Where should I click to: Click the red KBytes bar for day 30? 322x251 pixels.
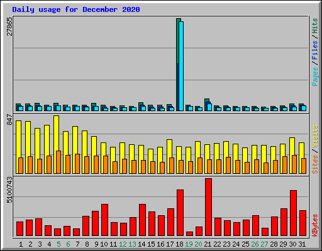pyautogui.click(x=293, y=213)
